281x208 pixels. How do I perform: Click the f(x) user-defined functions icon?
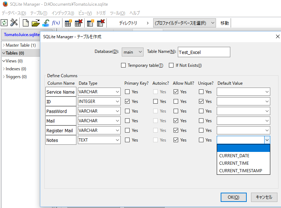(56, 23)
